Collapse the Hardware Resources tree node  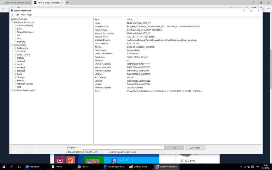click(12, 22)
